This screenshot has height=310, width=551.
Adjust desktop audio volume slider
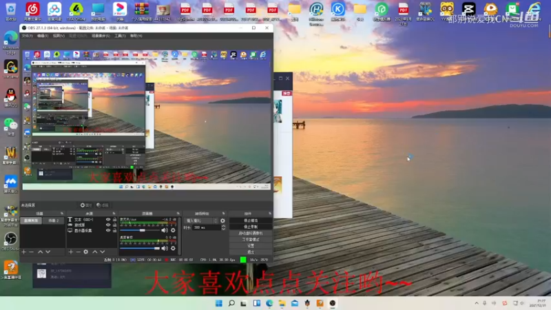140,248
